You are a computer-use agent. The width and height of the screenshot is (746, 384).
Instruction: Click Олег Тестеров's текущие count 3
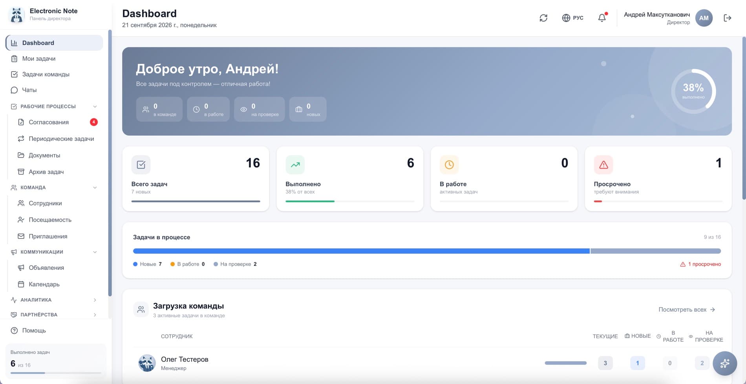click(605, 363)
